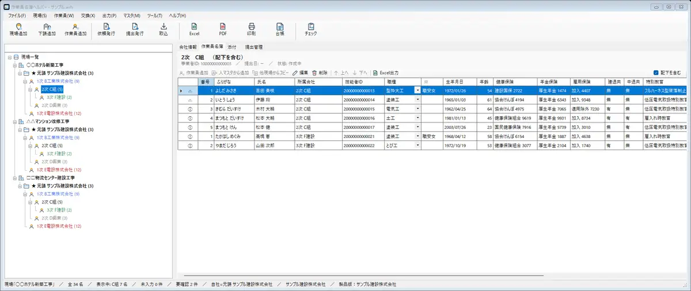Click the ふりがな column header

(233, 82)
